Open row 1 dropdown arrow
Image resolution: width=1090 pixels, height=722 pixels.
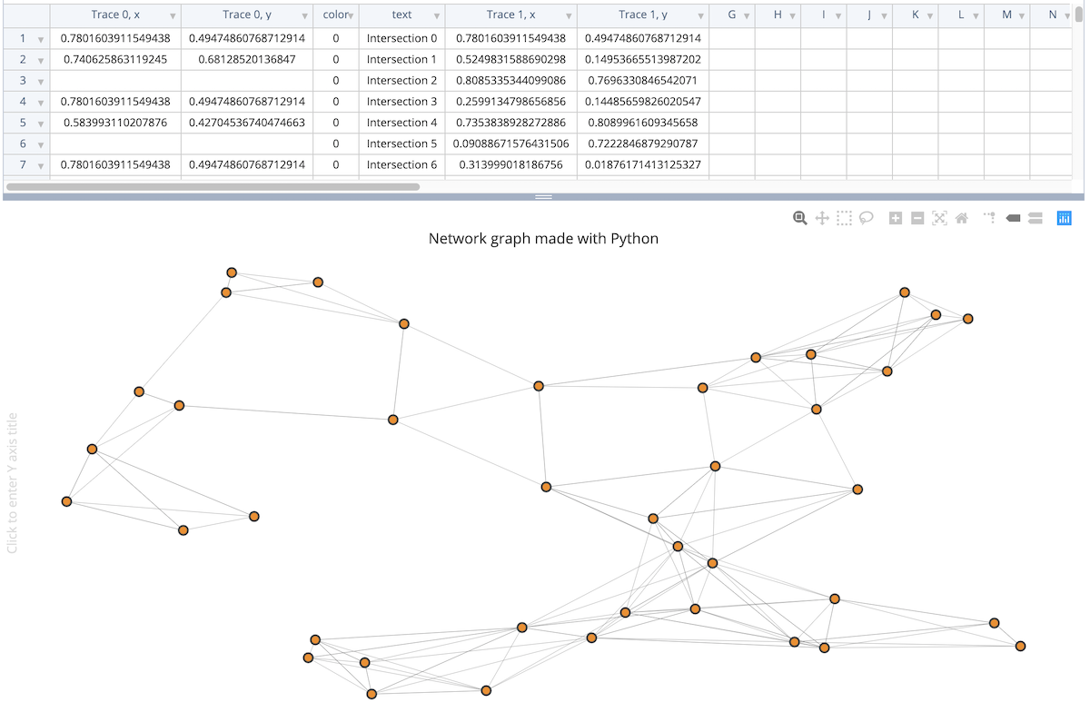tap(41, 39)
